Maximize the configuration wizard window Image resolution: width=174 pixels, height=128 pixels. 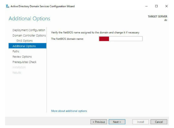click(x=156, y=6)
